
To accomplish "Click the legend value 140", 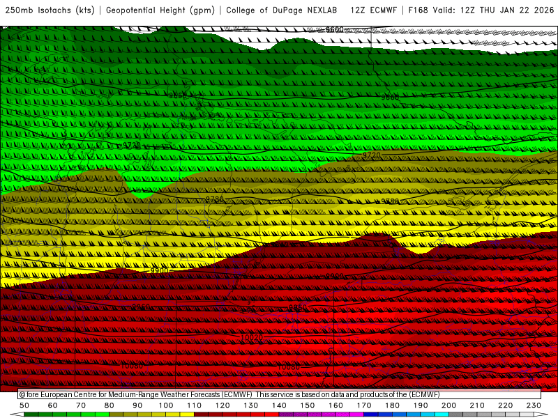I will pos(279,405).
